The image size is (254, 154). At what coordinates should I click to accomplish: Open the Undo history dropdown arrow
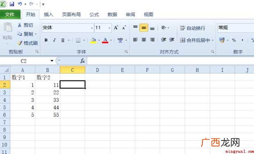(25, 4)
